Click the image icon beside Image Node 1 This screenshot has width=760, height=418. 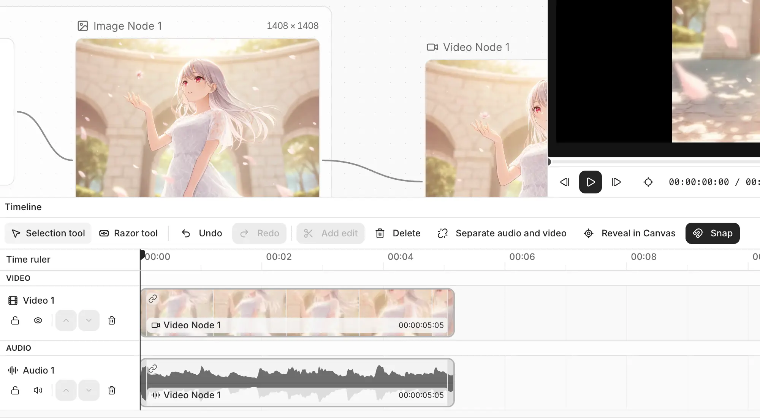[x=83, y=26]
